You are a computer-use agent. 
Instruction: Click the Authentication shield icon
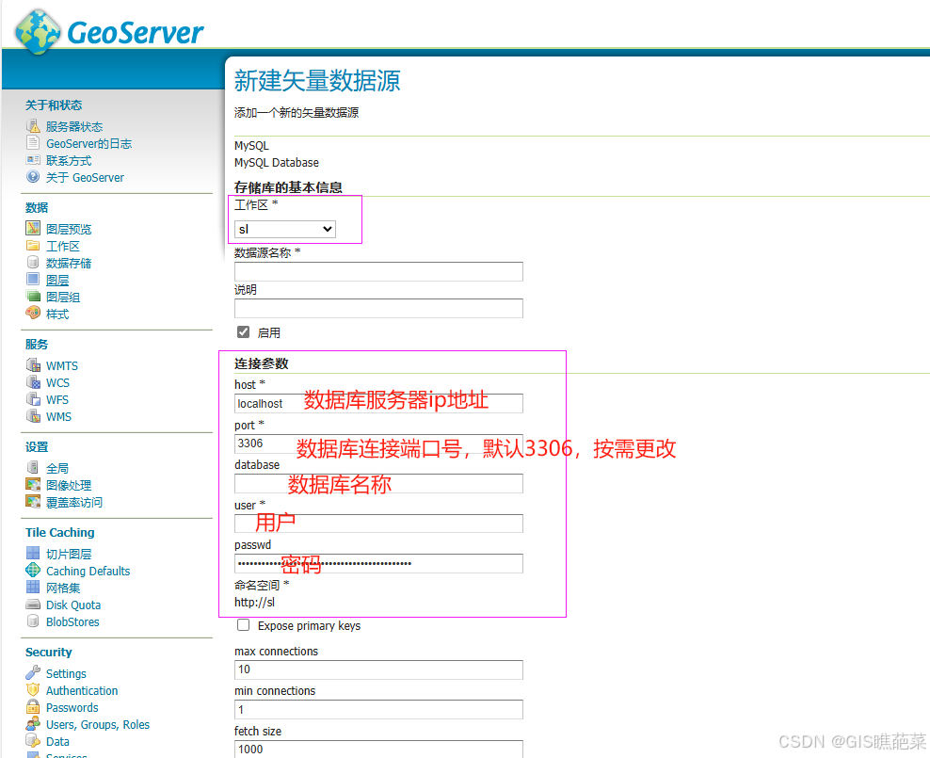(33, 690)
